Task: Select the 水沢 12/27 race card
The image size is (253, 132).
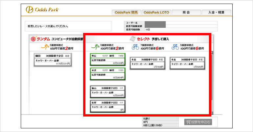Action: click(108, 74)
